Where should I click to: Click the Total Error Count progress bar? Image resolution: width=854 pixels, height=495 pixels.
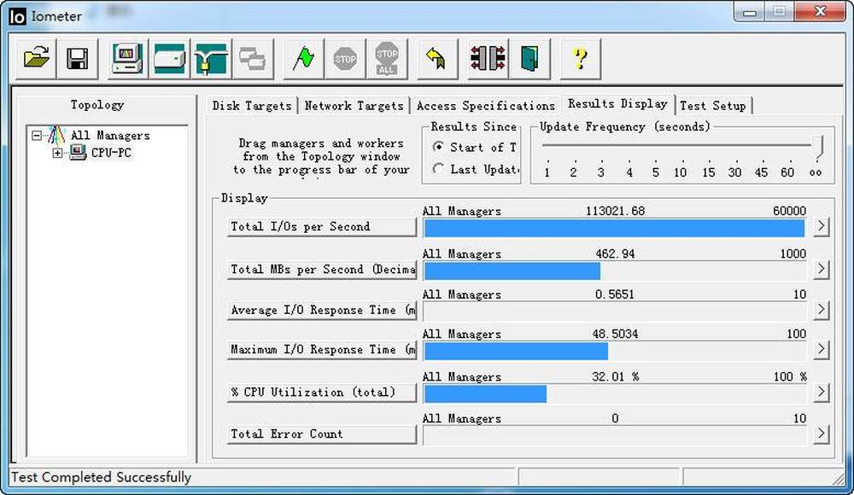[x=615, y=435]
